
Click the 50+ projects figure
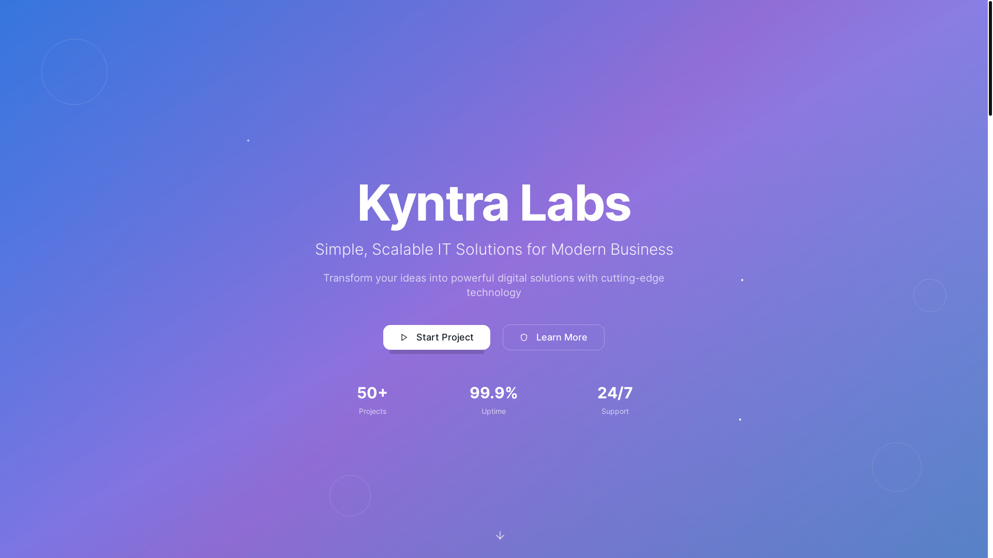point(372,393)
